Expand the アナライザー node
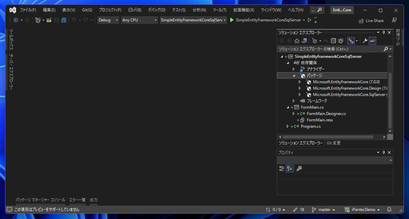The height and width of the screenshot is (219, 409). tap(293, 69)
